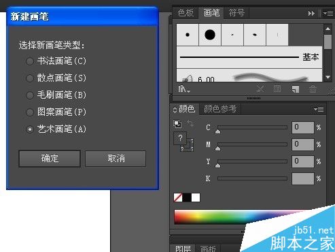Click the new brush icon
Image resolution: width=335 pixels, height=252 pixels.
pos(296,89)
